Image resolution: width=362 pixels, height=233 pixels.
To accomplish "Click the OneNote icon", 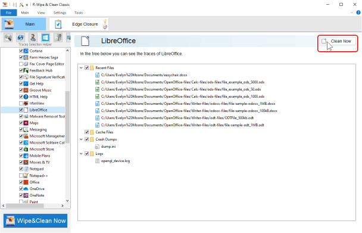I will (x=26, y=195).
